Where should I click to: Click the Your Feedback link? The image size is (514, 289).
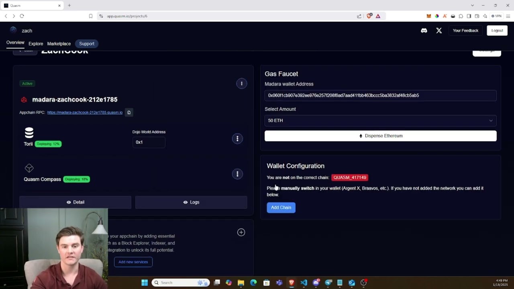(465, 31)
